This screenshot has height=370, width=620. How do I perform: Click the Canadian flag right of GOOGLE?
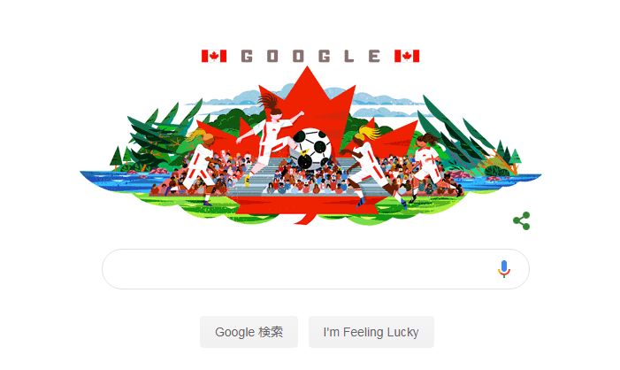407,56
